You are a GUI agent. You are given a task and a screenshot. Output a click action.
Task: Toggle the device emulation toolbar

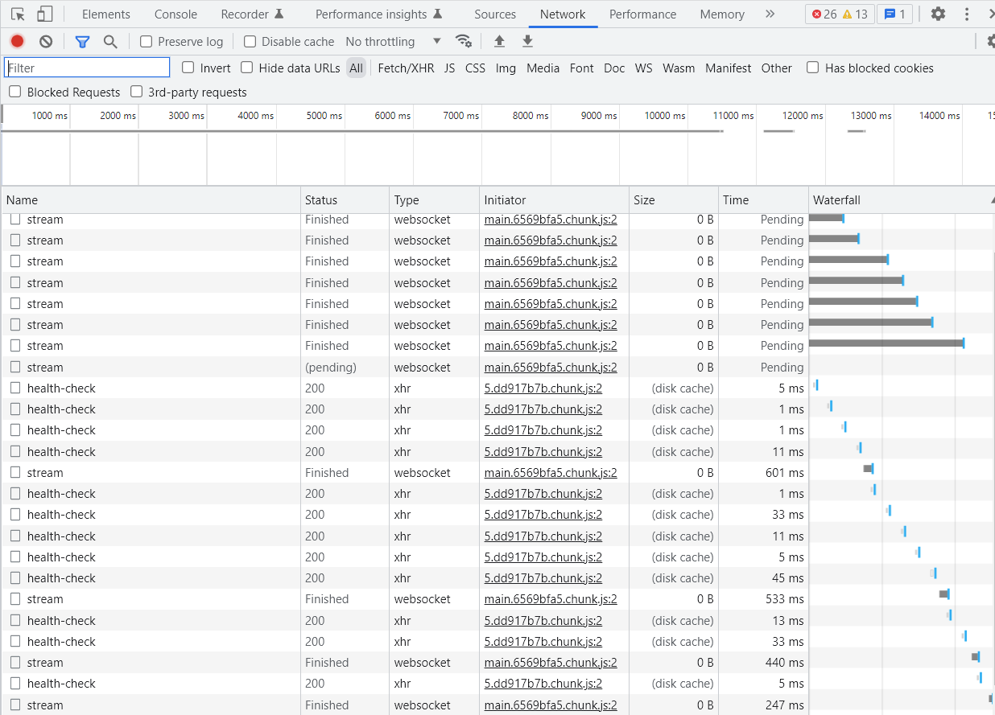[45, 14]
